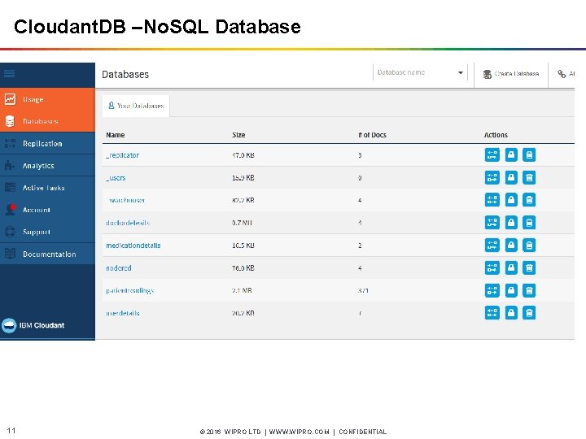Click the Active Tasks list icon
Image resolution: width=586 pixels, height=439 pixels.
pyautogui.click(x=10, y=188)
